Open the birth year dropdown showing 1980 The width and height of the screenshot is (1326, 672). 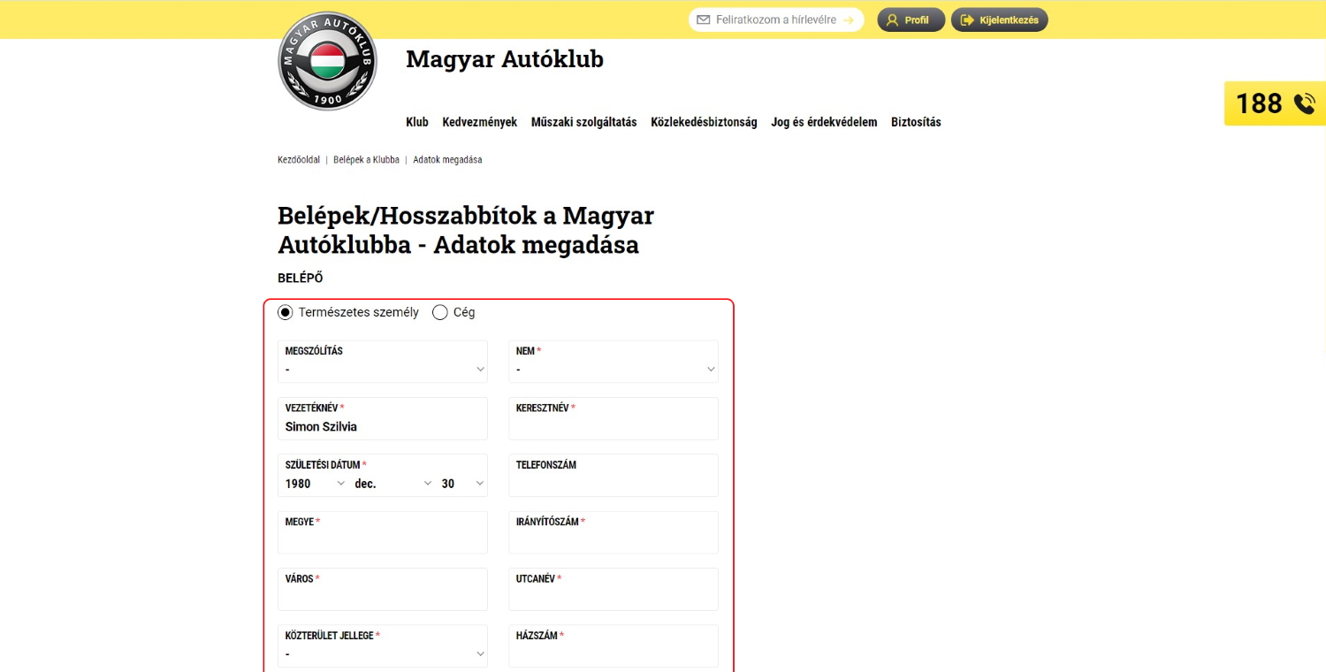316,484
